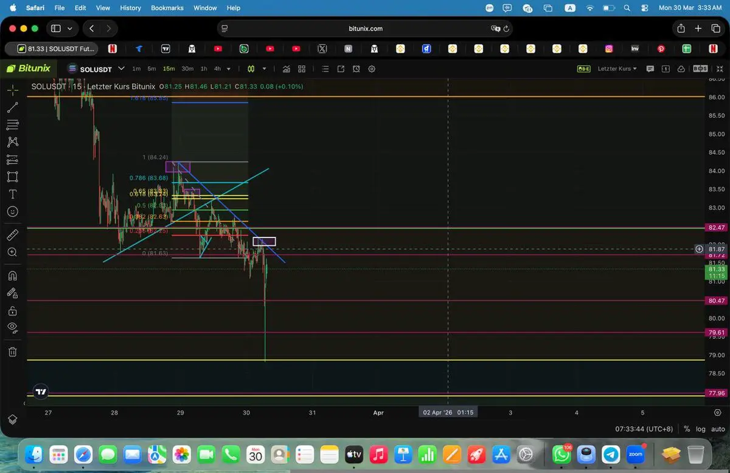Switch to the 5m timeframe

(151, 69)
